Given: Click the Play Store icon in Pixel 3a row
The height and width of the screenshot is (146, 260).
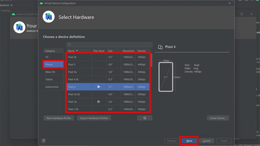Looking at the screenshot, I should click(99, 102).
